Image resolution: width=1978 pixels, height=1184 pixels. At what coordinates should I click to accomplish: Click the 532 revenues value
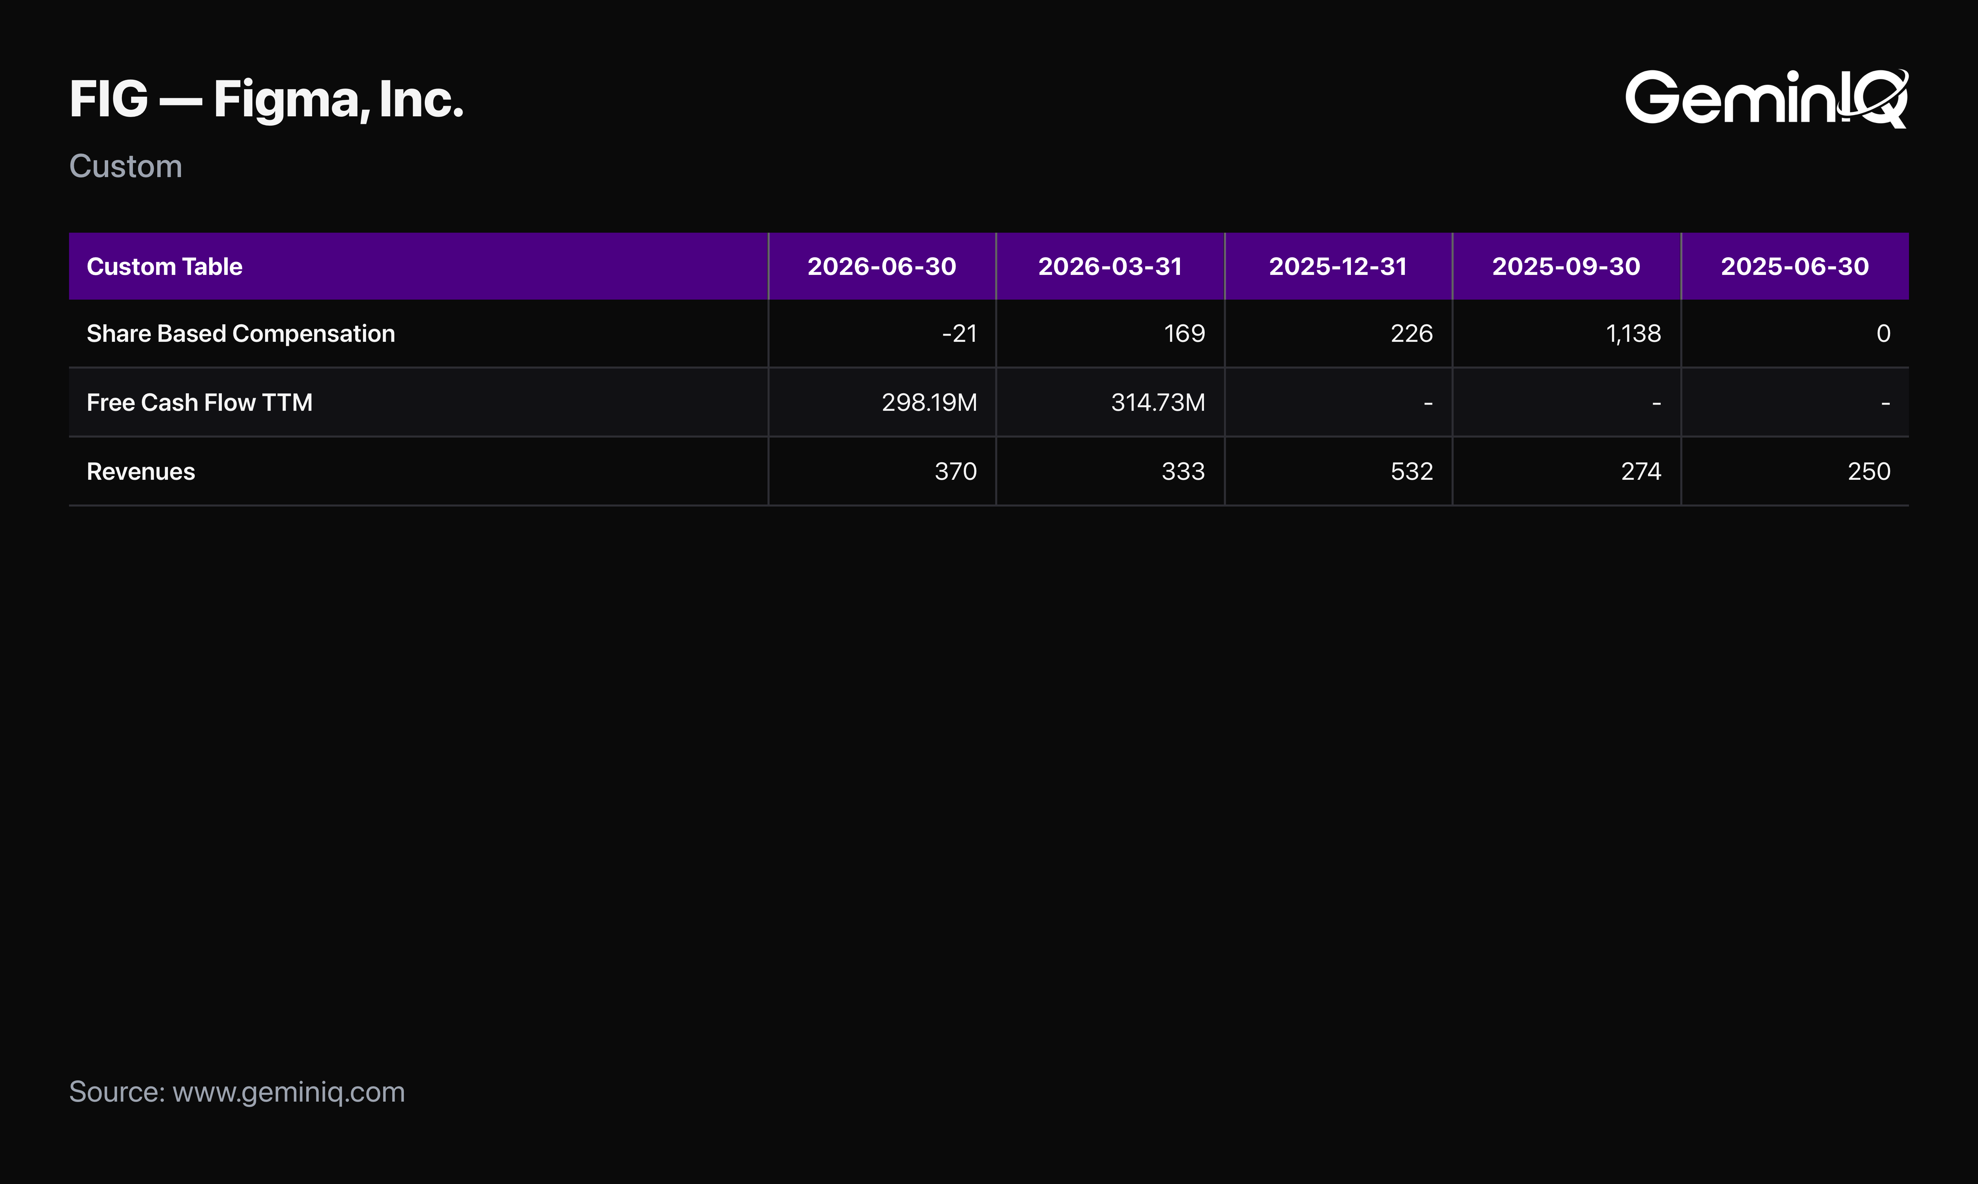[1411, 472]
